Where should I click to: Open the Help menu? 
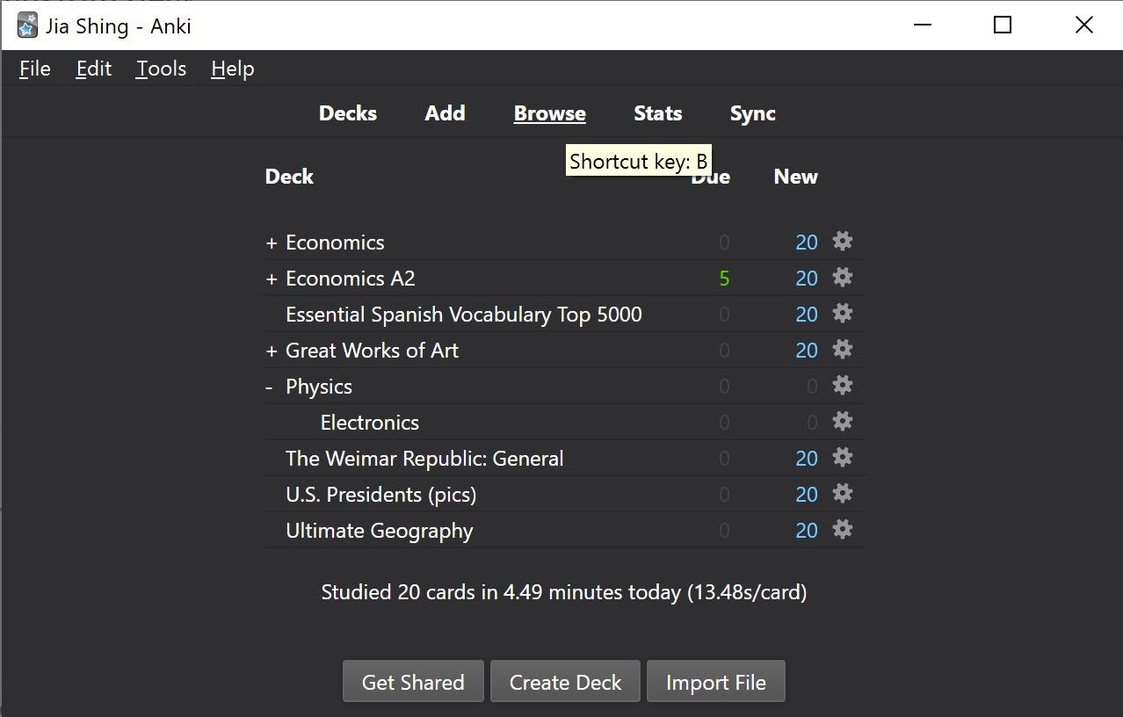pyautogui.click(x=233, y=69)
